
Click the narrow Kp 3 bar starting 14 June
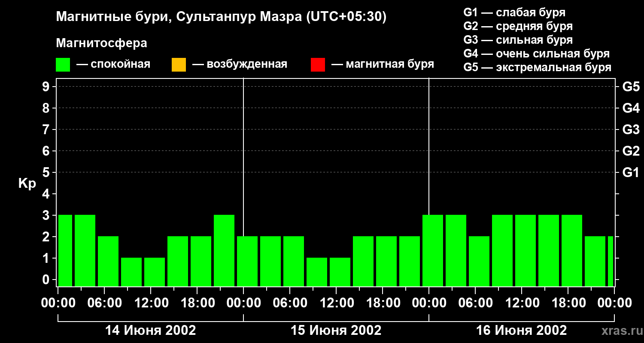65,250
